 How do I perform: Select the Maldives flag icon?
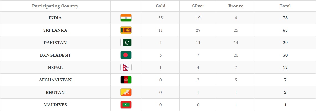click(126, 105)
